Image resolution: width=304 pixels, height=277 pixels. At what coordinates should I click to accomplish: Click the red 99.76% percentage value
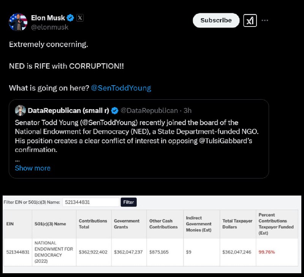click(x=267, y=252)
